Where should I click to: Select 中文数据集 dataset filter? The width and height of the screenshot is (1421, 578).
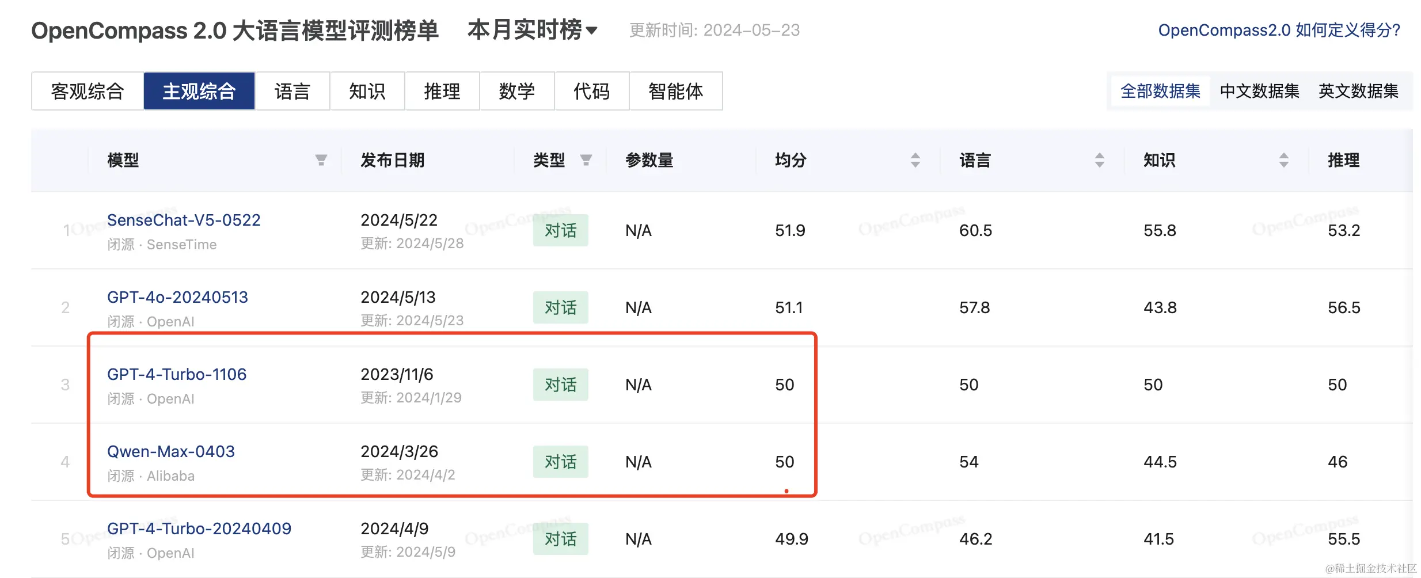[x=1259, y=91]
